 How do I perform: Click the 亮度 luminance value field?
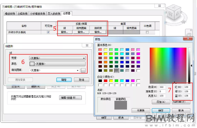pyautogui.click(x=162, y=96)
